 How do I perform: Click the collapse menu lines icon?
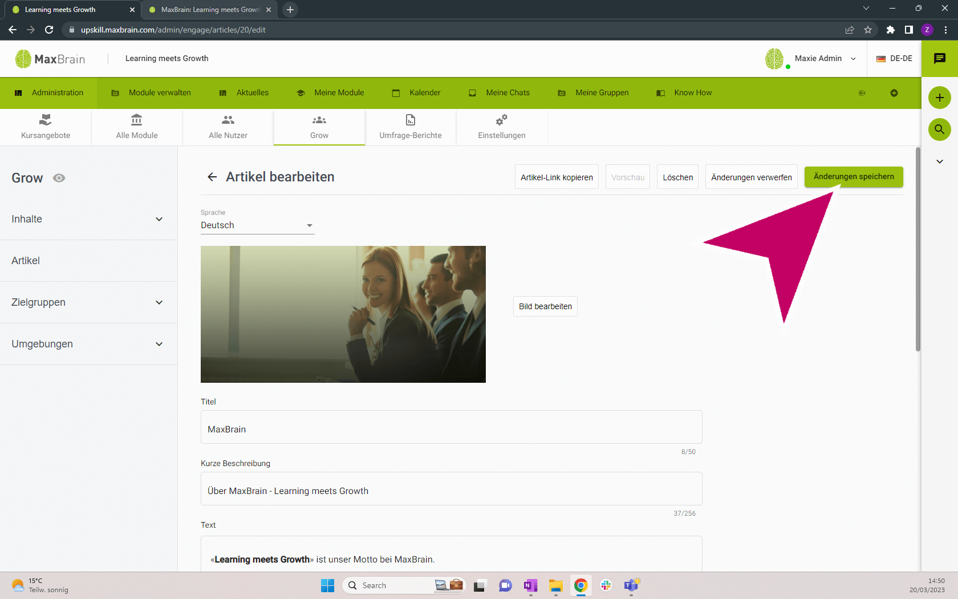[x=862, y=93]
